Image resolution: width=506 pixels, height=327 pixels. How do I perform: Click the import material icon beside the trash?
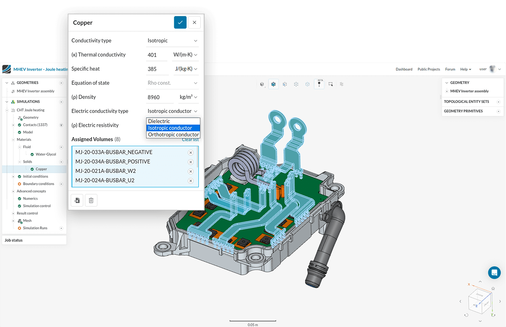pyautogui.click(x=77, y=200)
